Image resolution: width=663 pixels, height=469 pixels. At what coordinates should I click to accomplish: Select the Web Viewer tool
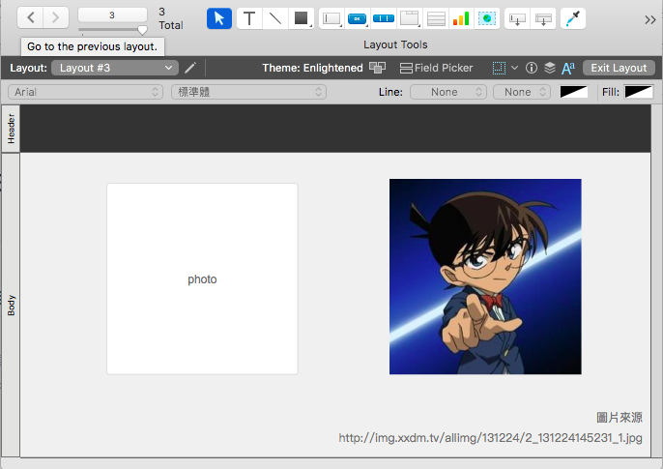(487, 18)
